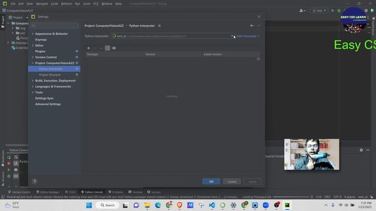This screenshot has height=211, width=376.
Task: Expand the Tools settings section
Action: 33,93
